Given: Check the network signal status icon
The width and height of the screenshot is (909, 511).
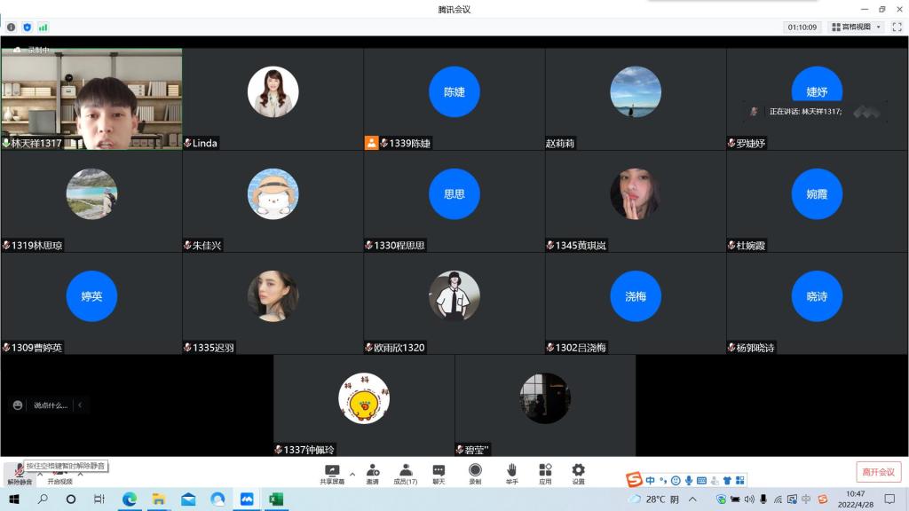Looking at the screenshot, I should [x=43, y=28].
